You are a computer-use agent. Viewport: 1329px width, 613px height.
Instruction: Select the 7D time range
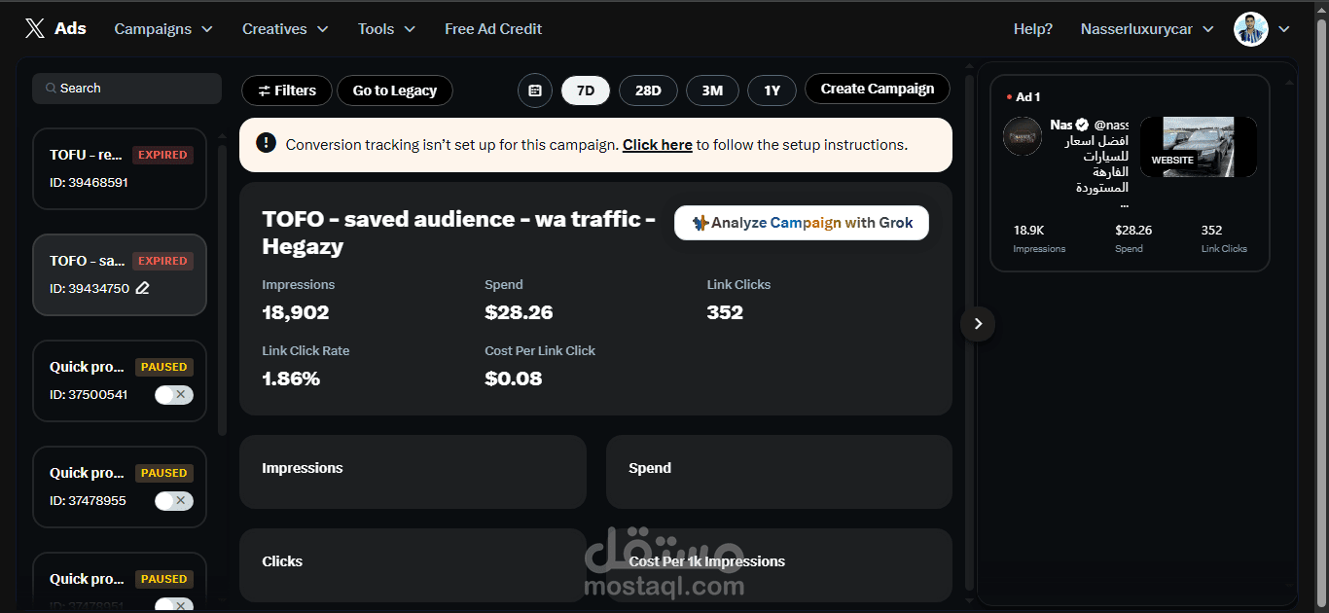point(586,90)
